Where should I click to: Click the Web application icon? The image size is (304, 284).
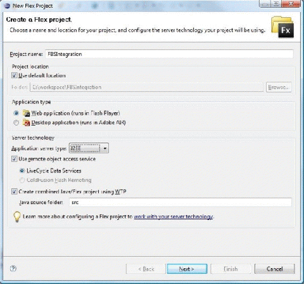point(27,113)
